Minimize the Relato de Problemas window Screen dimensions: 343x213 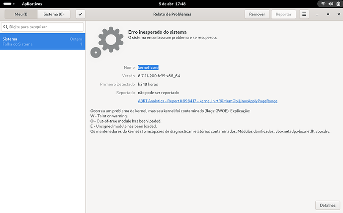317,14
